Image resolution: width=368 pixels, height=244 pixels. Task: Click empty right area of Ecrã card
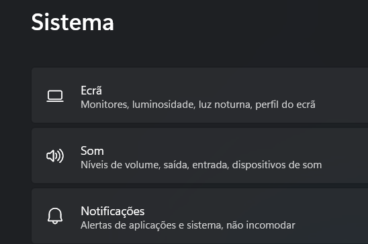[342, 95]
